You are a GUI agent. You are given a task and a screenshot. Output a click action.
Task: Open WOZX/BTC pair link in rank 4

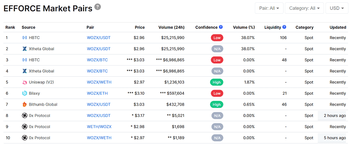click(97, 71)
